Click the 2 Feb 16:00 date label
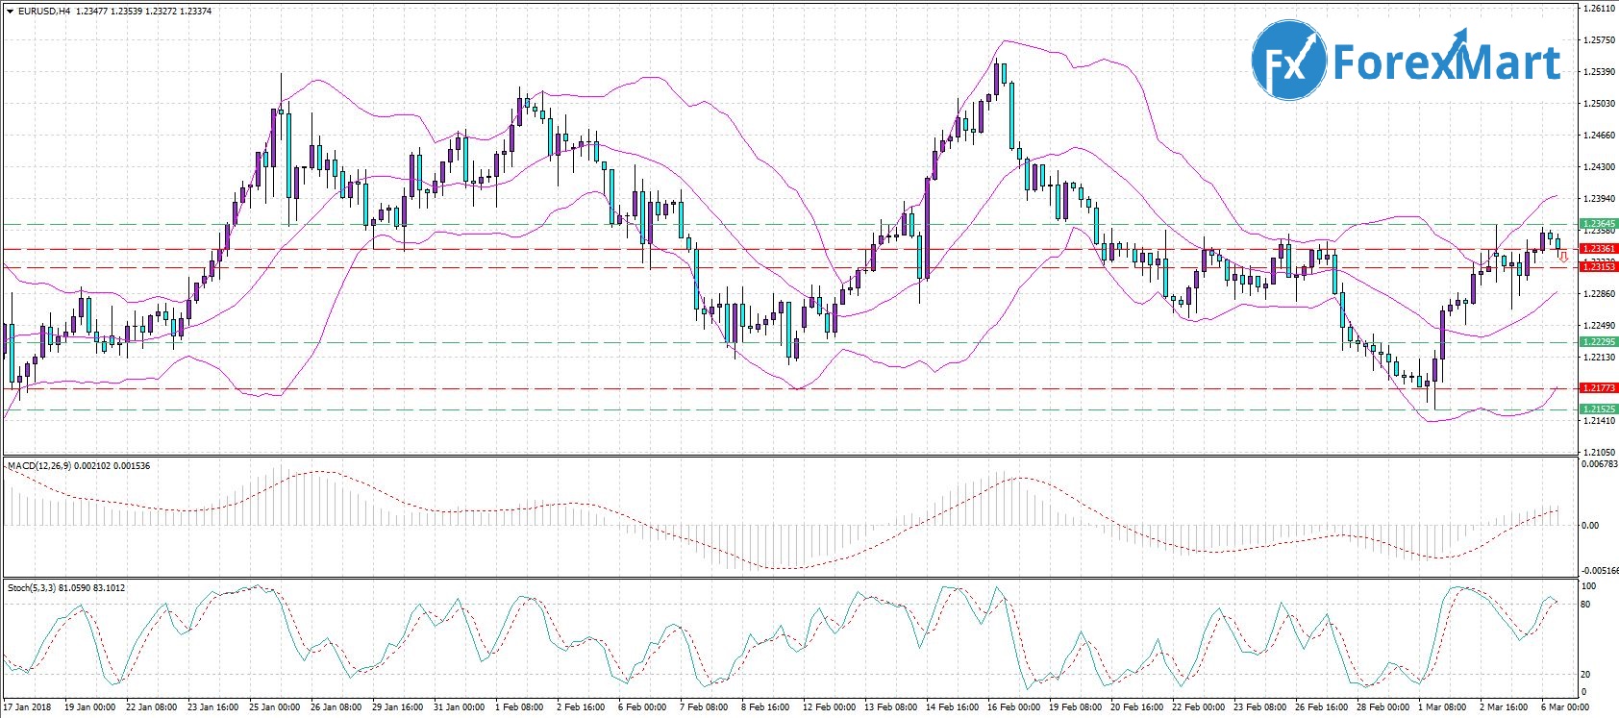This screenshot has width=1619, height=718. coord(581,707)
